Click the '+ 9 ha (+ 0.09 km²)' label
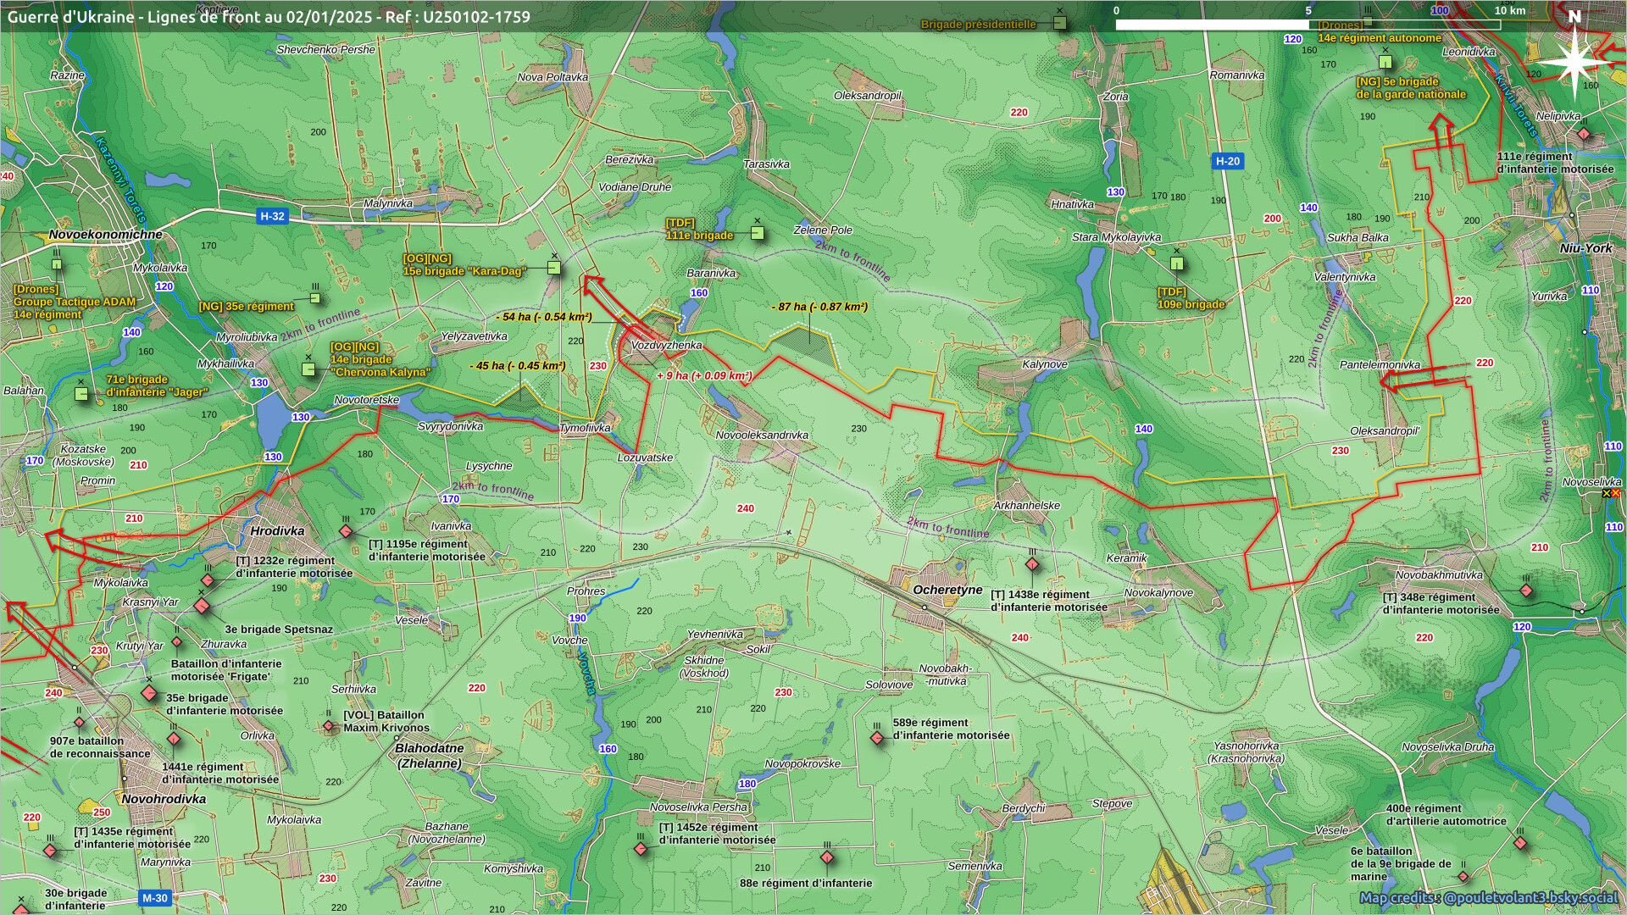 pyautogui.click(x=703, y=376)
